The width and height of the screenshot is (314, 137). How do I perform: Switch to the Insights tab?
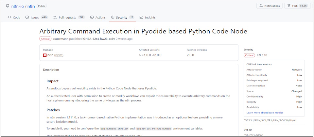click(150, 17)
